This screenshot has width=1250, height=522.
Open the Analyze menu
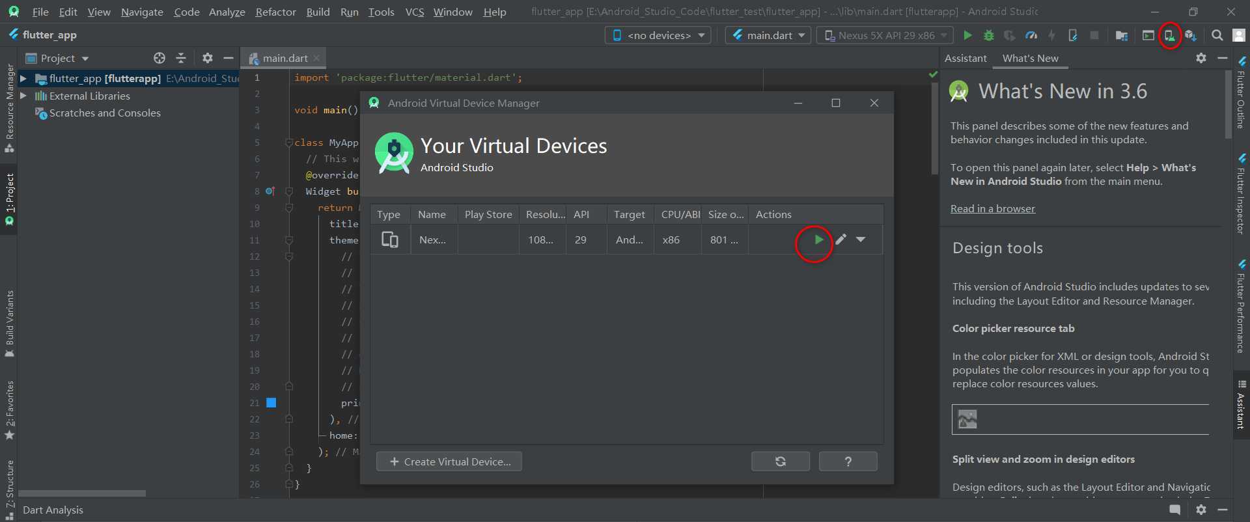click(x=227, y=12)
